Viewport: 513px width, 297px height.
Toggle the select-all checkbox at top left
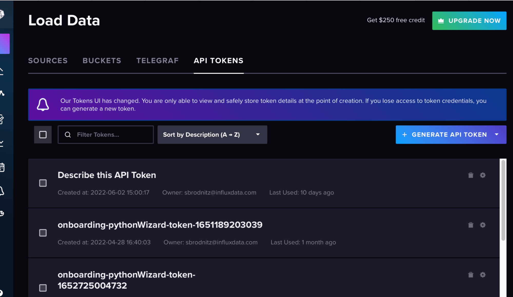pyautogui.click(x=43, y=134)
